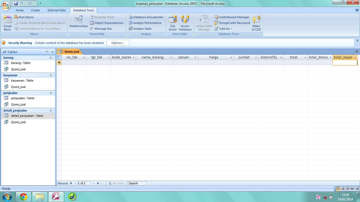Switch to SQL View in status bar
The image size is (360, 202).
pyautogui.click(x=352, y=189)
